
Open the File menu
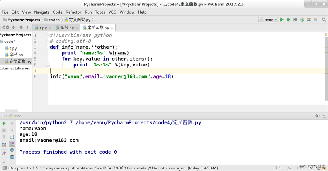[x=5, y=12]
